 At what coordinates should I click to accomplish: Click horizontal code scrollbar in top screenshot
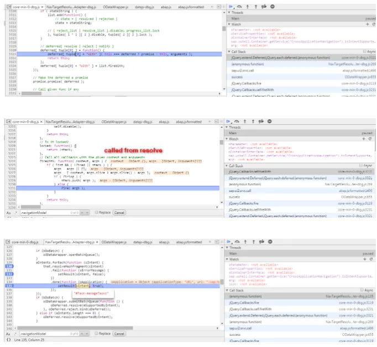coord(32,93)
